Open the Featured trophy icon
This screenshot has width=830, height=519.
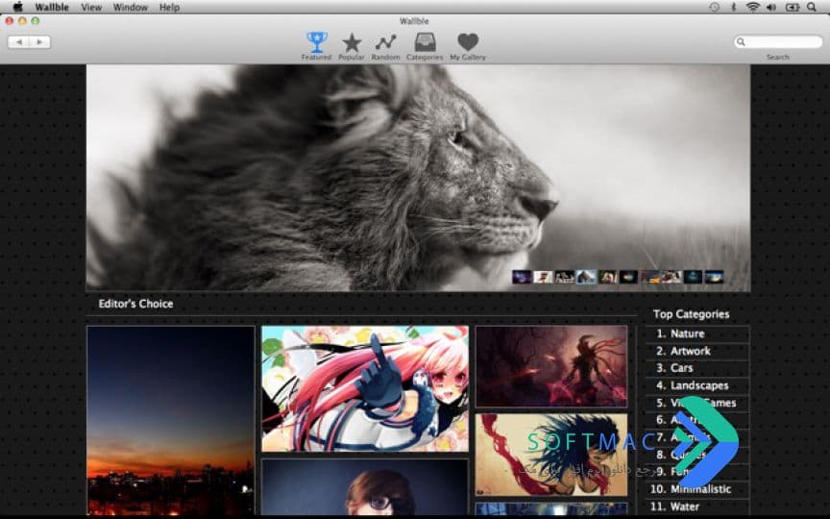tap(317, 42)
